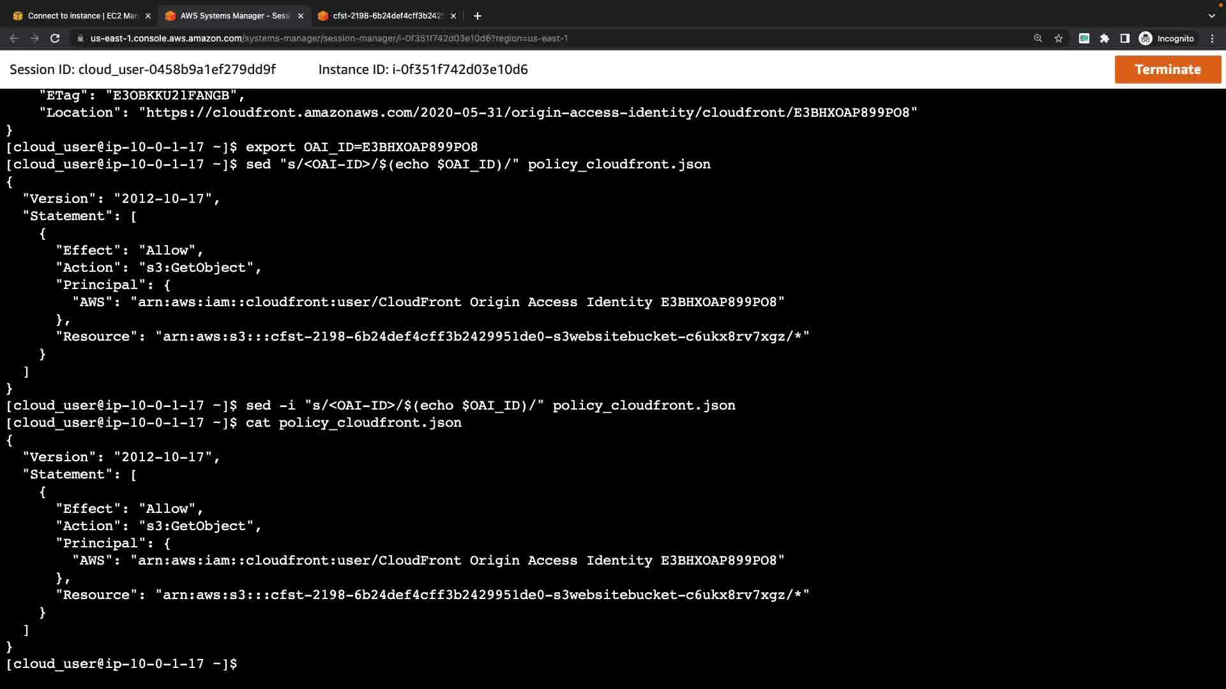Open the zoom magnifier in address bar
Viewport: 1226px width, 689px height.
tap(1038, 38)
